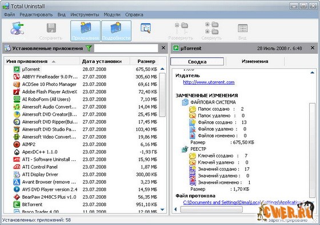Toggle the Приложения panel button
Image resolution: width=320 pixels, height=225 pixels.
tap(85, 31)
